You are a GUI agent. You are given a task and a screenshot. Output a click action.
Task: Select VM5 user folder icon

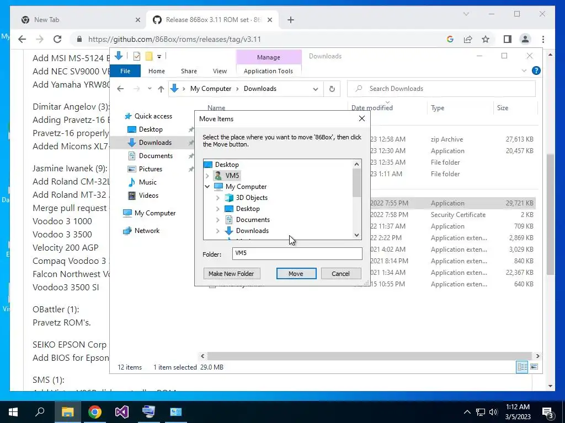point(218,176)
